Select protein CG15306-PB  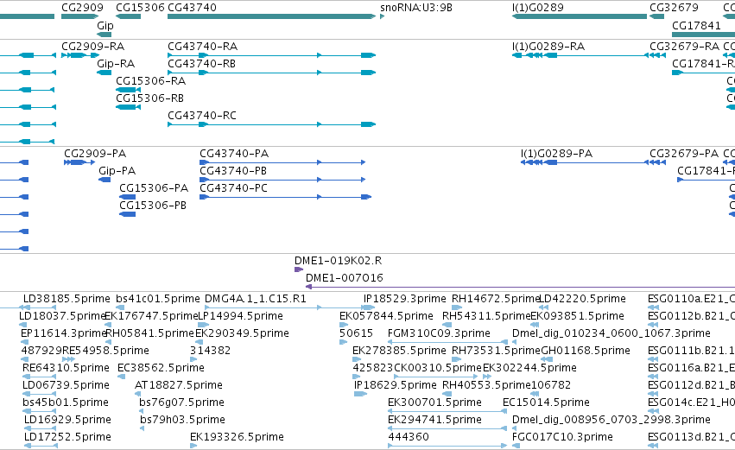pyautogui.click(x=153, y=206)
